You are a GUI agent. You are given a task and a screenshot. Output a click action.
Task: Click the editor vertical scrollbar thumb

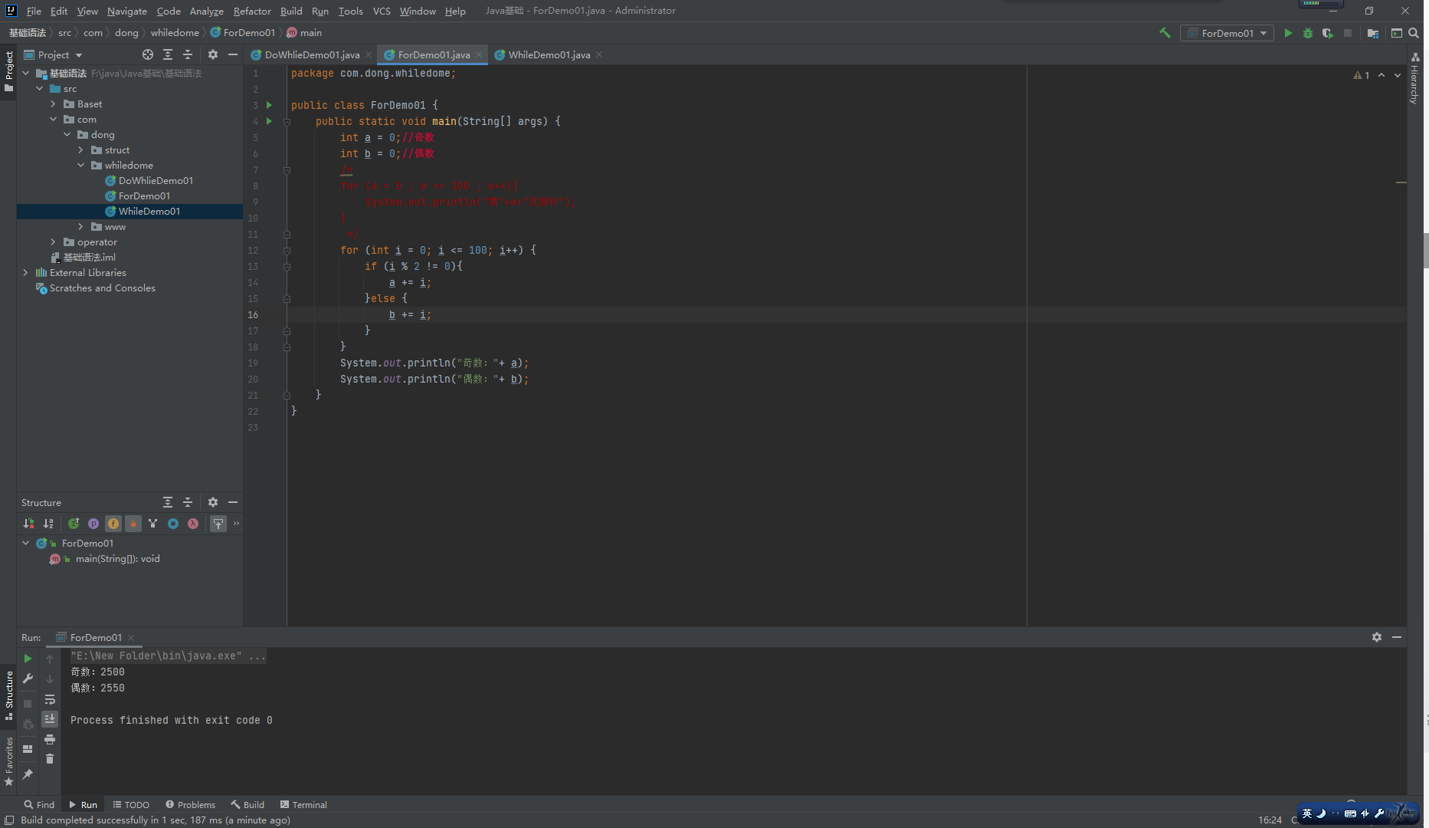tap(1425, 250)
